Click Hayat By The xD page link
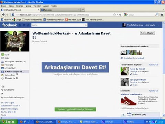 pyautogui.click(x=137, y=69)
